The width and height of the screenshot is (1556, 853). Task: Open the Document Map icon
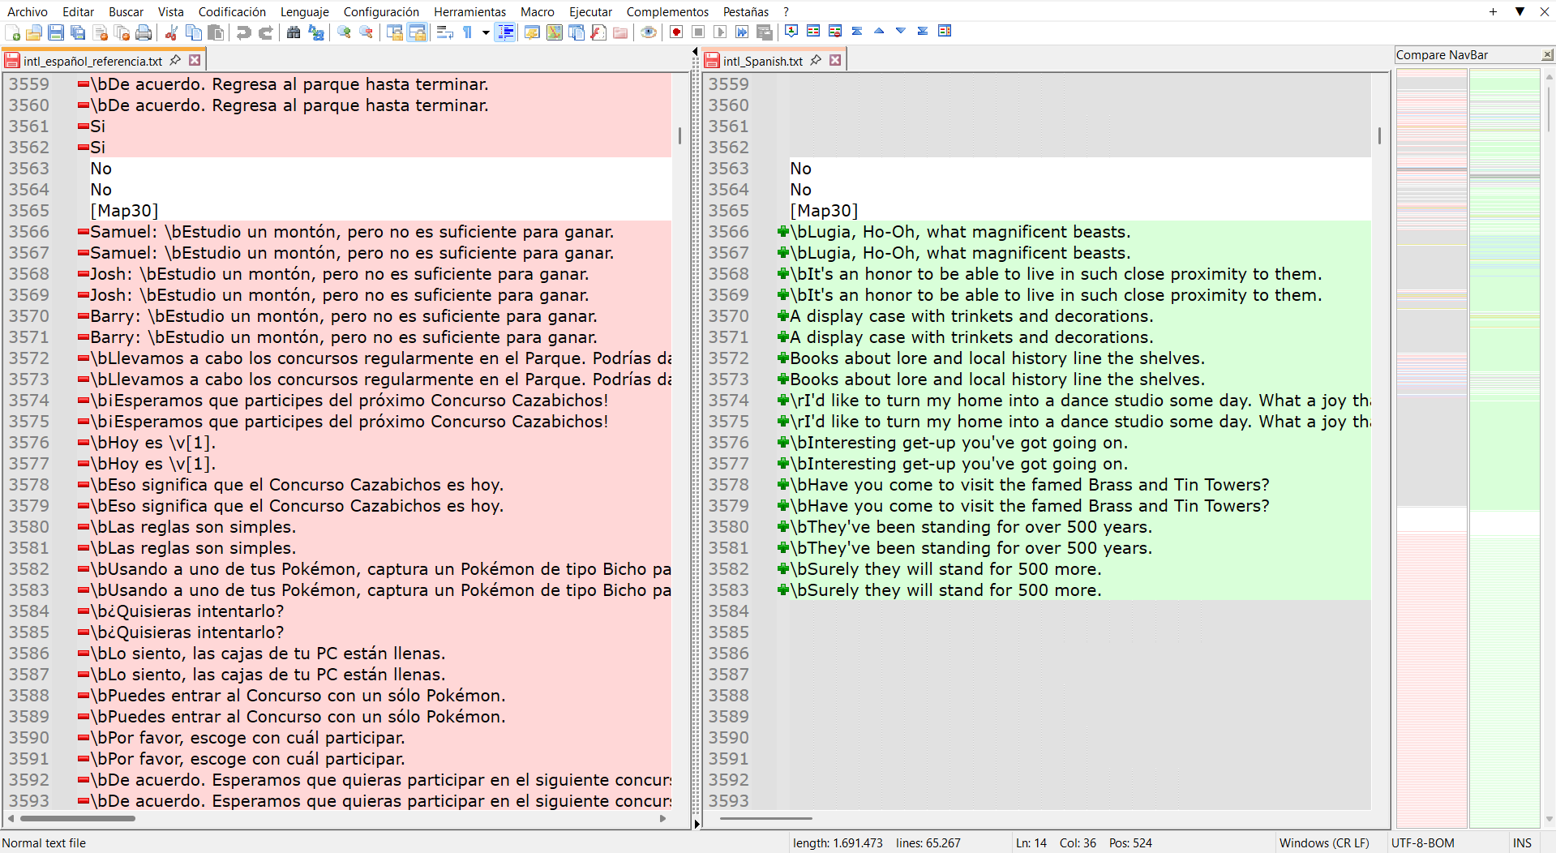coord(555,32)
